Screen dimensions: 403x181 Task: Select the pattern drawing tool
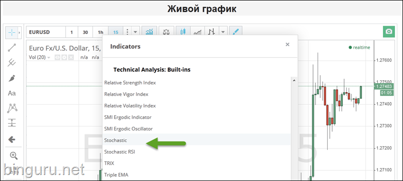(12, 108)
